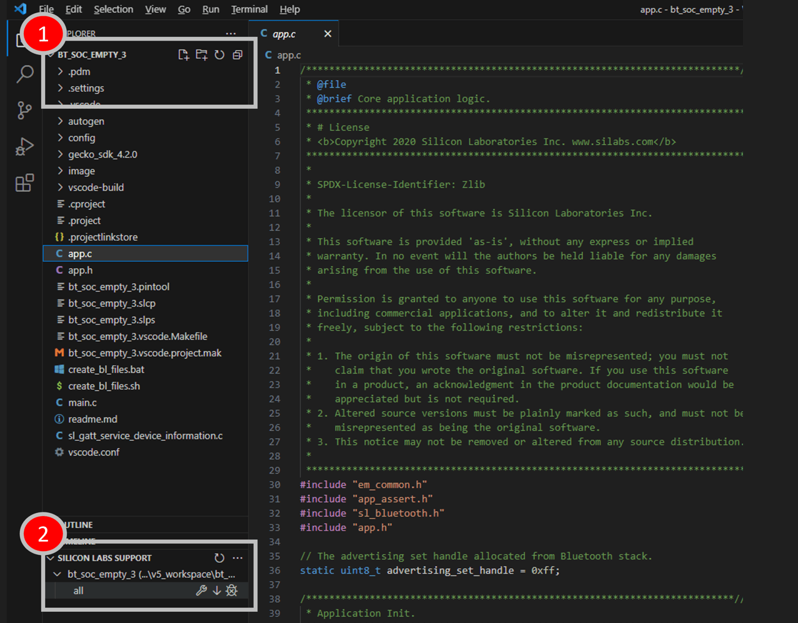
Task: Collapse all folders in explorer
Action: pyautogui.click(x=237, y=55)
